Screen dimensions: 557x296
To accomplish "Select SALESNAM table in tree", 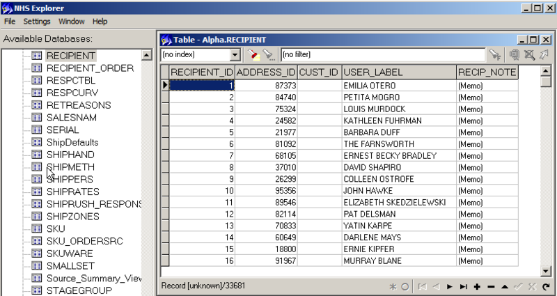I will tap(72, 118).
